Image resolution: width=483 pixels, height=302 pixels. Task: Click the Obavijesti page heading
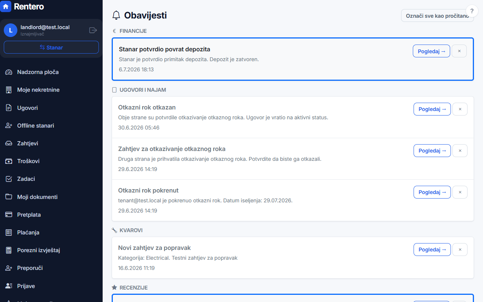[x=145, y=15]
